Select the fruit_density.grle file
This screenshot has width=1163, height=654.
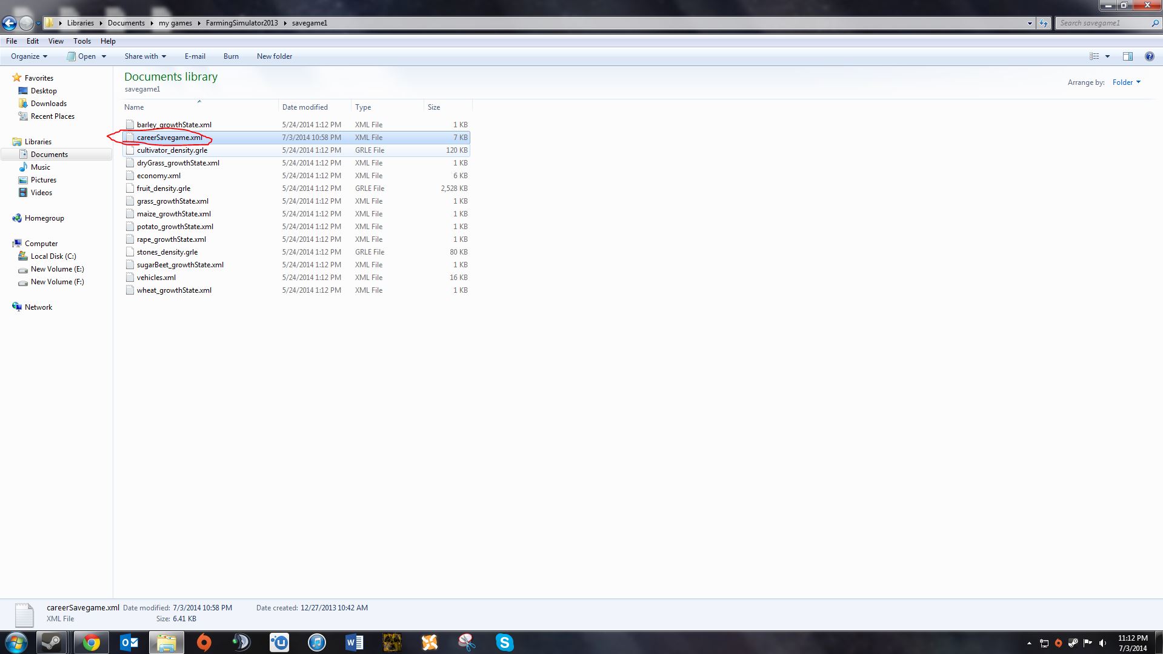pos(296,189)
